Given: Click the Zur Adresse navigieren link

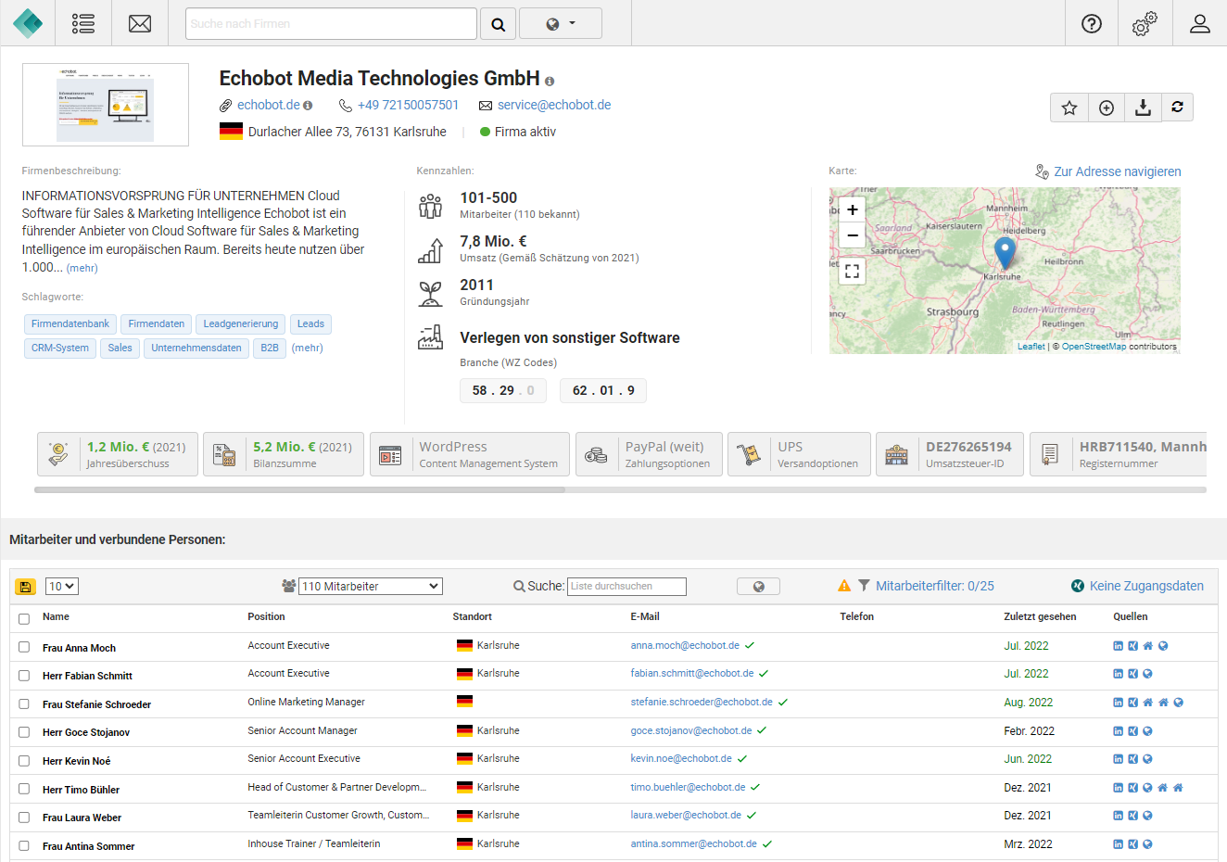Looking at the screenshot, I should [x=1117, y=171].
